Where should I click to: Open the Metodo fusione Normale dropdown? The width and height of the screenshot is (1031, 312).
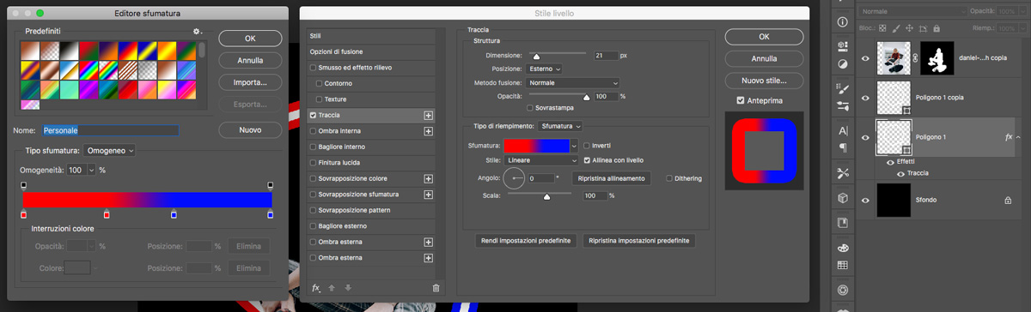click(573, 82)
